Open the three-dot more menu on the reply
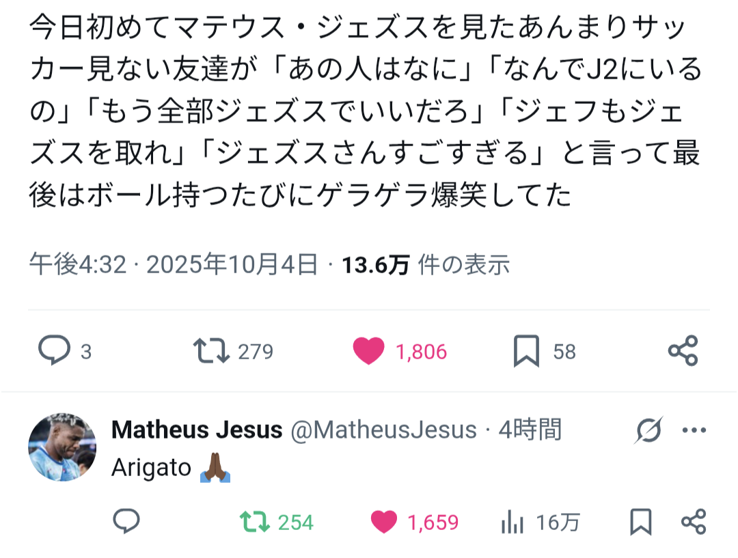The width and height of the screenshot is (738, 558). click(x=694, y=431)
